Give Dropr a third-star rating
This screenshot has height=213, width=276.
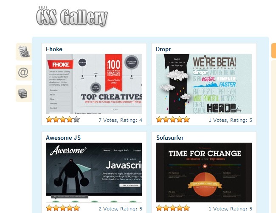pos(173,120)
